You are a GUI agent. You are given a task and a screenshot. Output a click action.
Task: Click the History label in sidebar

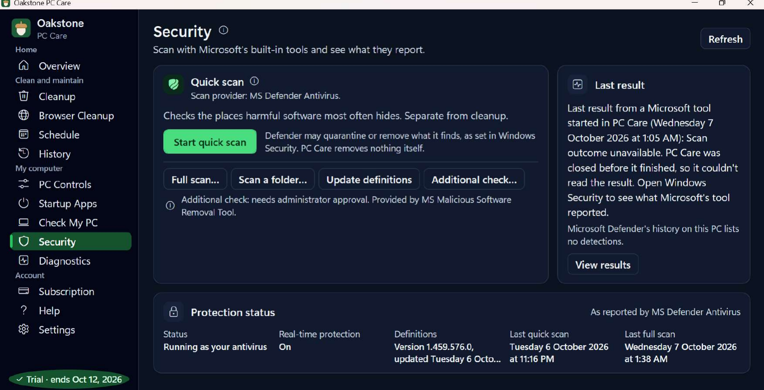(55, 154)
